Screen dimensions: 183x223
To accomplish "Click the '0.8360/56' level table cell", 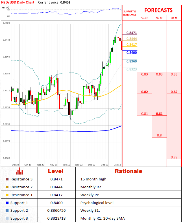I will click(x=56, y=211).
